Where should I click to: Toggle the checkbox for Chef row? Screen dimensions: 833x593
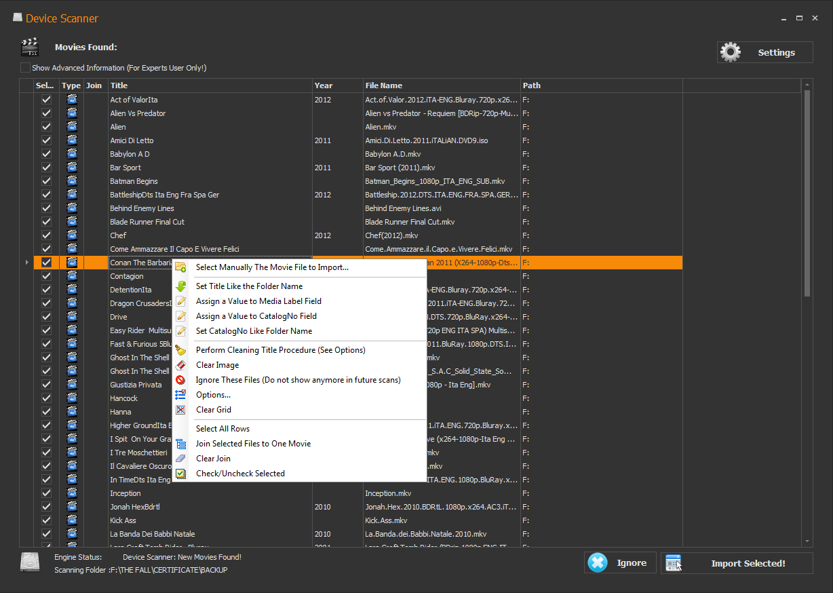[46, 235]
